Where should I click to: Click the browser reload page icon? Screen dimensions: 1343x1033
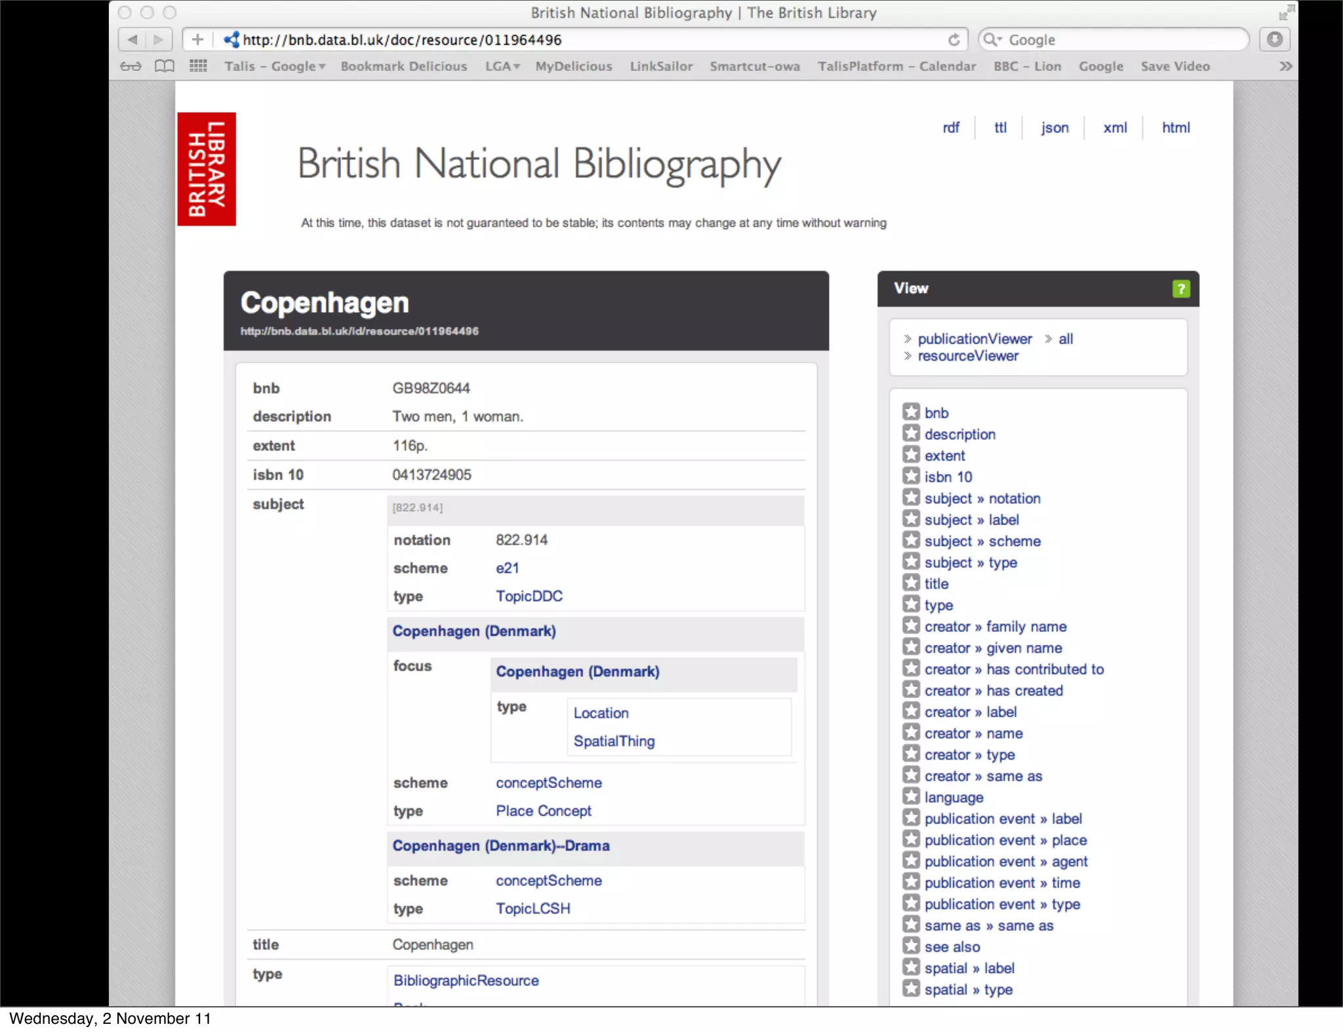coord(953,40)
